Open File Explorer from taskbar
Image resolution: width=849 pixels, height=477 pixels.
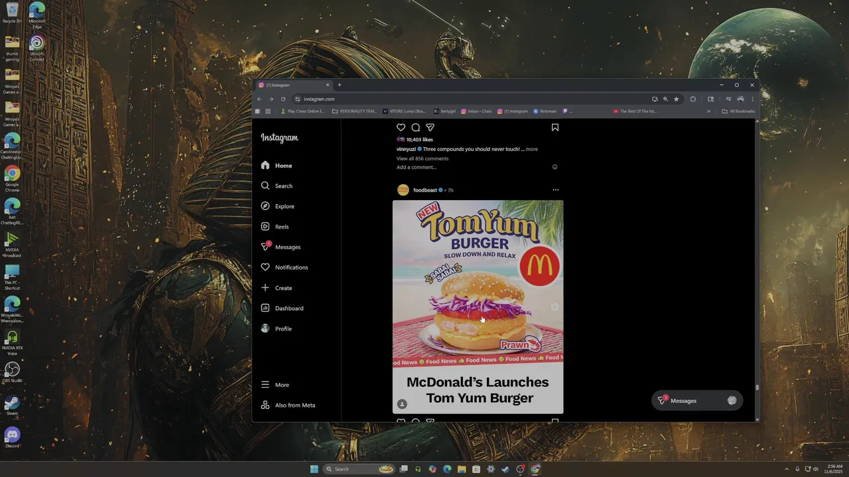click(x=462, y=469)
